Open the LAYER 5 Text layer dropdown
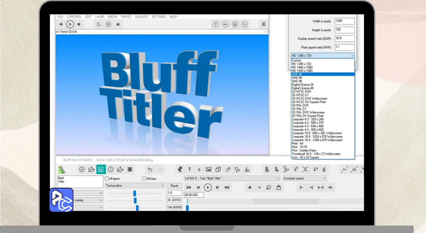This screenshot has width=426, height=233. [232, 178]
